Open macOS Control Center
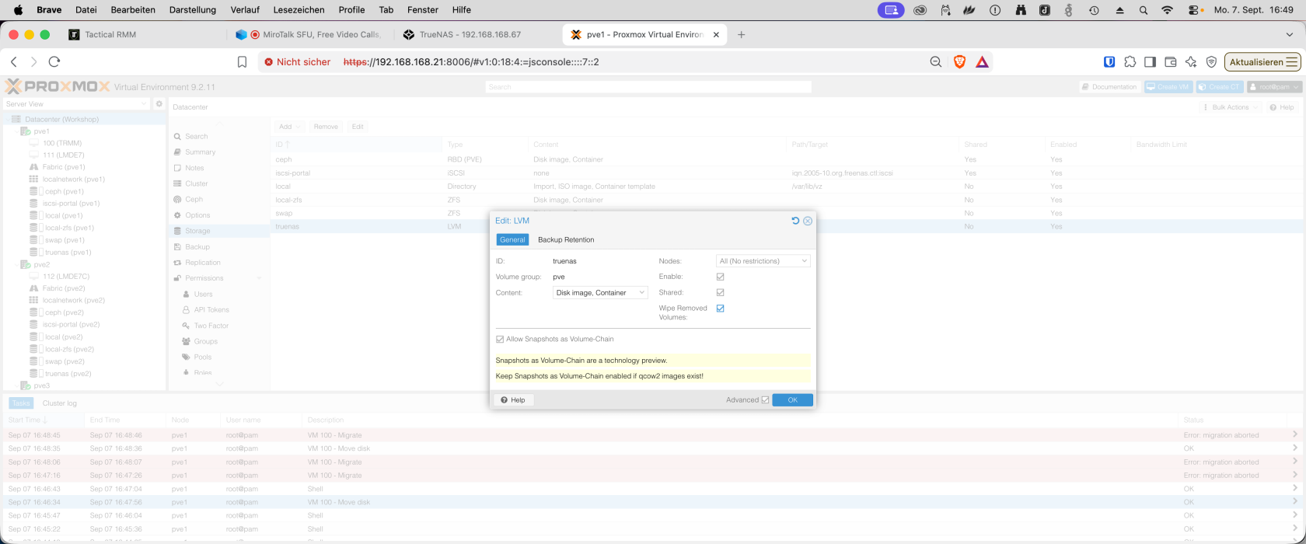The height and width of the screenshot is (544, 1306). click(1195, 10)
